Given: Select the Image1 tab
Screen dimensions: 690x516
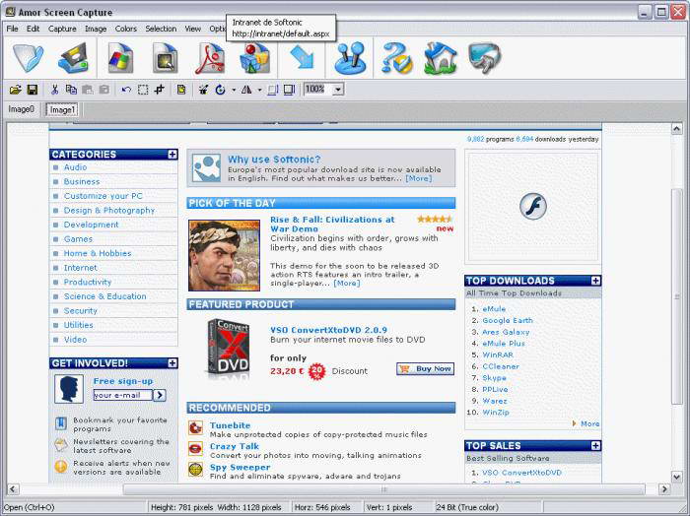Looking at the screenshot, I should [62, 109].
